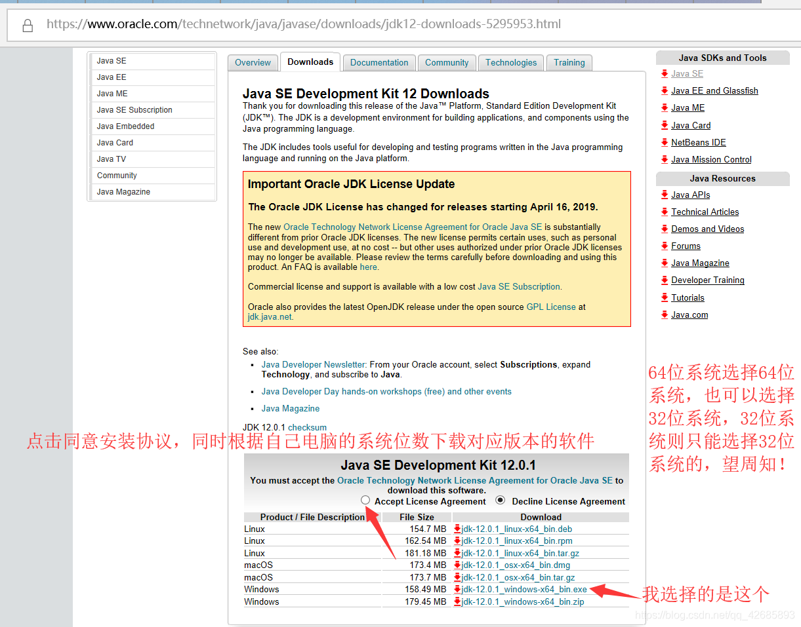Switch to the Downloads tab
This screenshot has height=627, width=801.
click(310, 62)
